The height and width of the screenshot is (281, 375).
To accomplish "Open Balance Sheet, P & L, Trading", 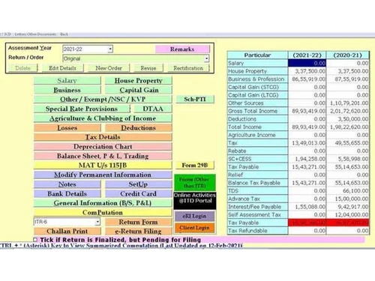I will point(103,156).
